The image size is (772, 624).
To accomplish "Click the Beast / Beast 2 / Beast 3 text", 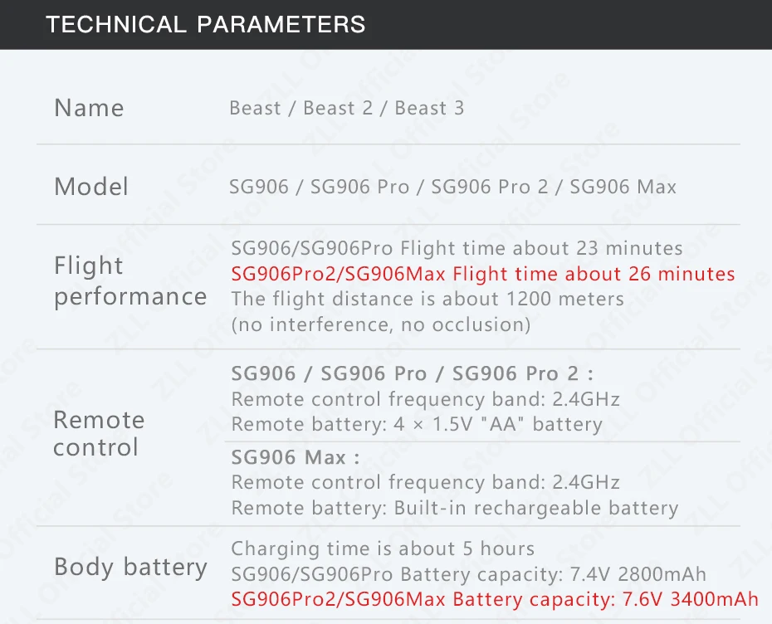I will (346, 108).
